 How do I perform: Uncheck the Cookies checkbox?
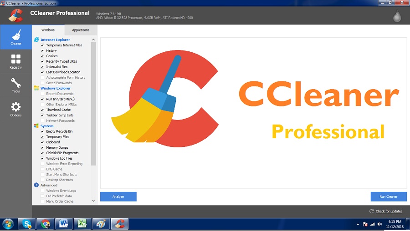pos(42,56)
